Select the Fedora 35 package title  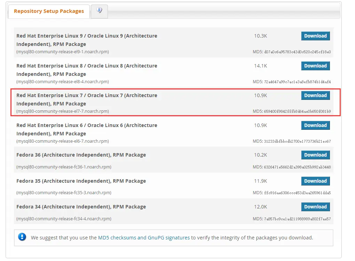pos(81,181)
